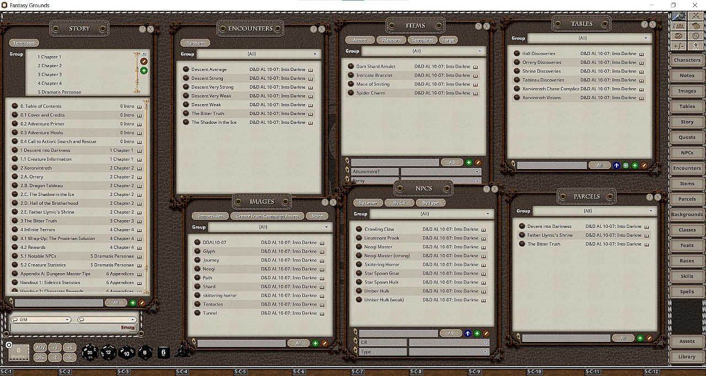
Task: Click the Import Files button in Images
Action: (210, 216)
